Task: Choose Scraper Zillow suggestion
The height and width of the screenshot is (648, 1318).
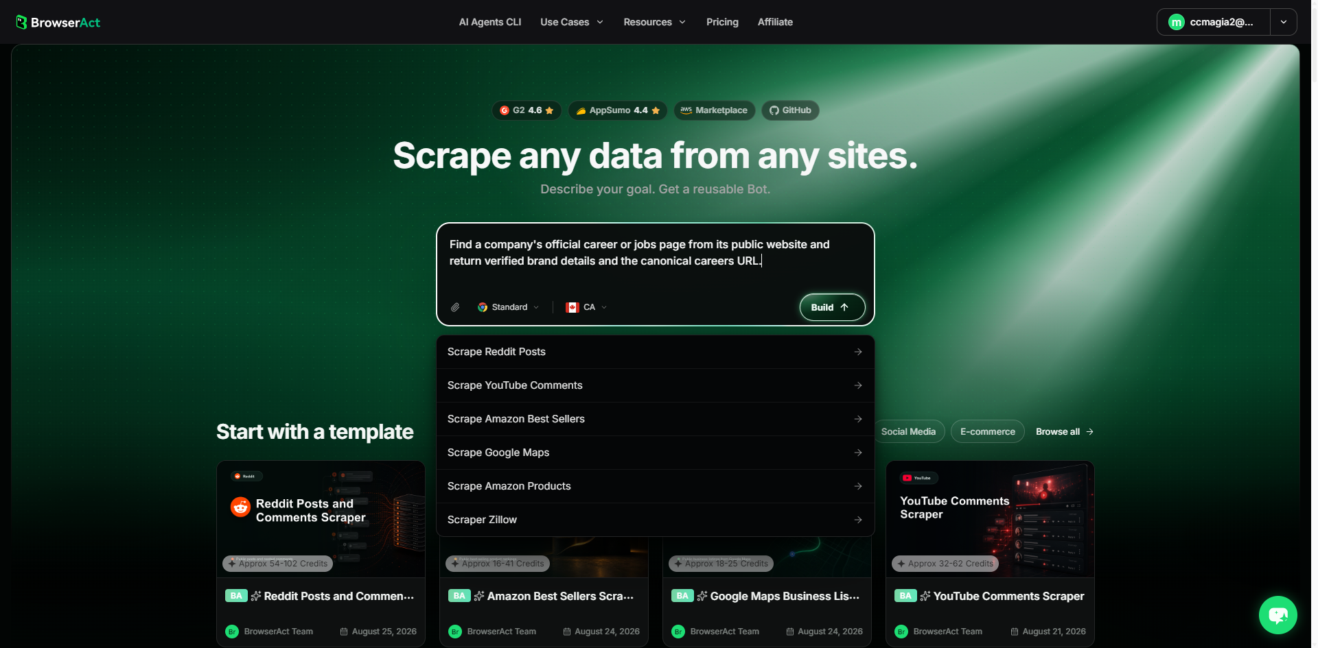Action: pyautogui.click(x=655, y=520)
